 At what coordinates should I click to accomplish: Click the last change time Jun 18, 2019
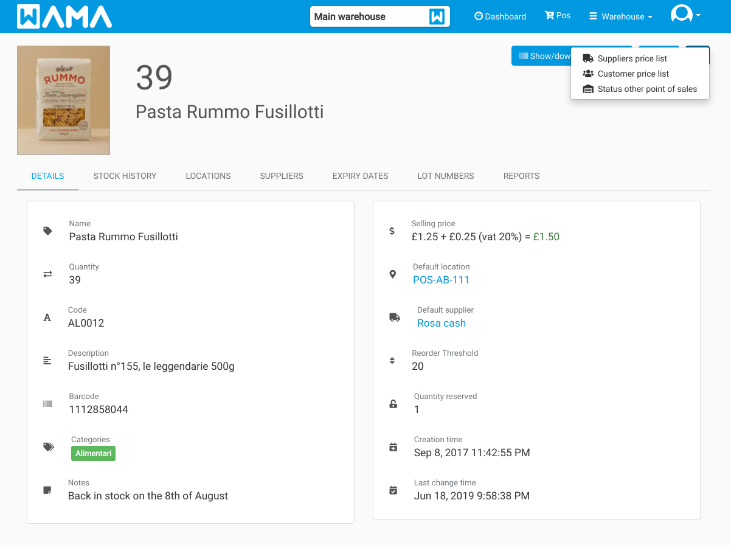click(x=472, y=496)
